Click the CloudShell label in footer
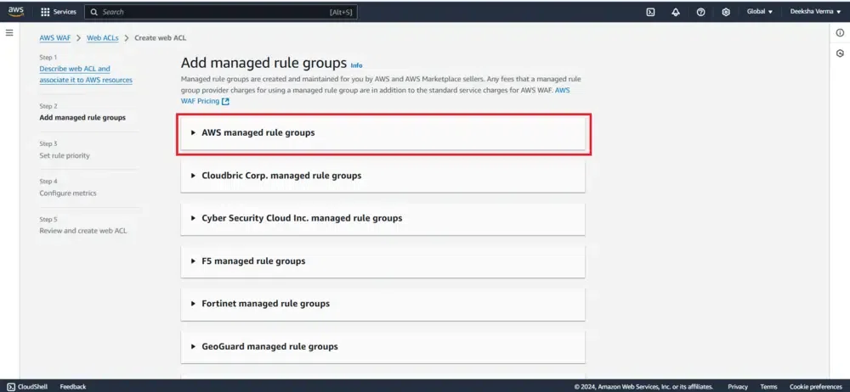The height and width of the screenshot is (392, 850). [x=32, y=387]
